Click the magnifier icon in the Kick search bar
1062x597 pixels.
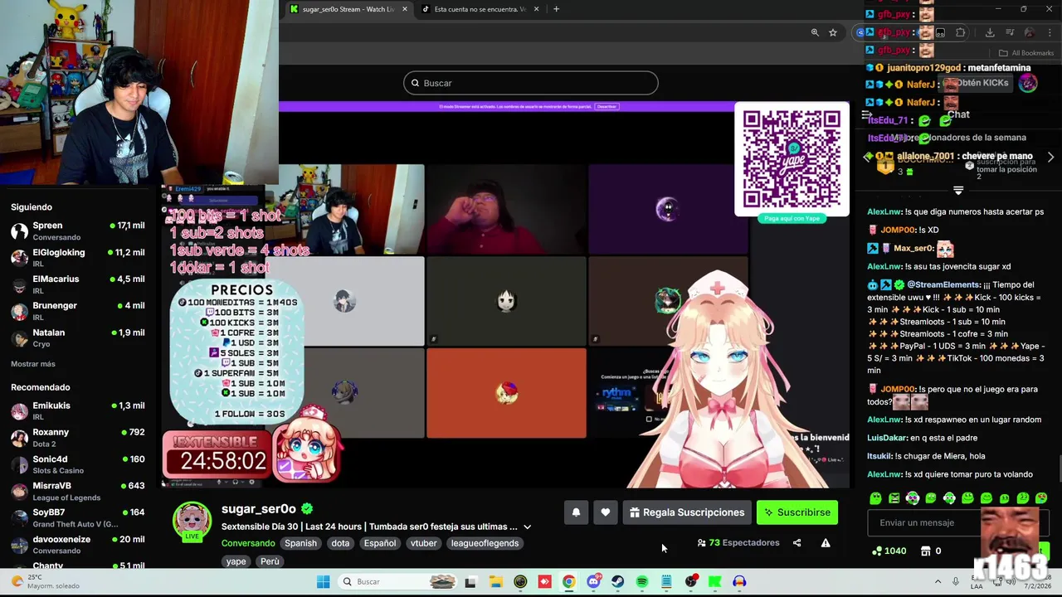point(416,83)
